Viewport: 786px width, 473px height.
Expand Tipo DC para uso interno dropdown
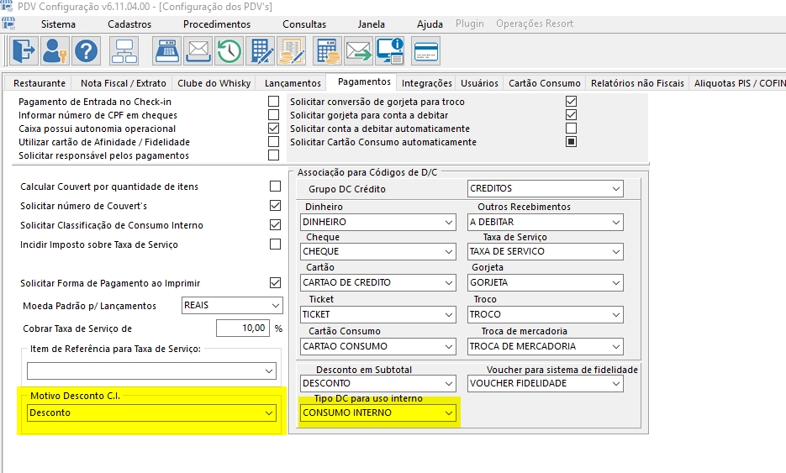[x=378, y=413]
